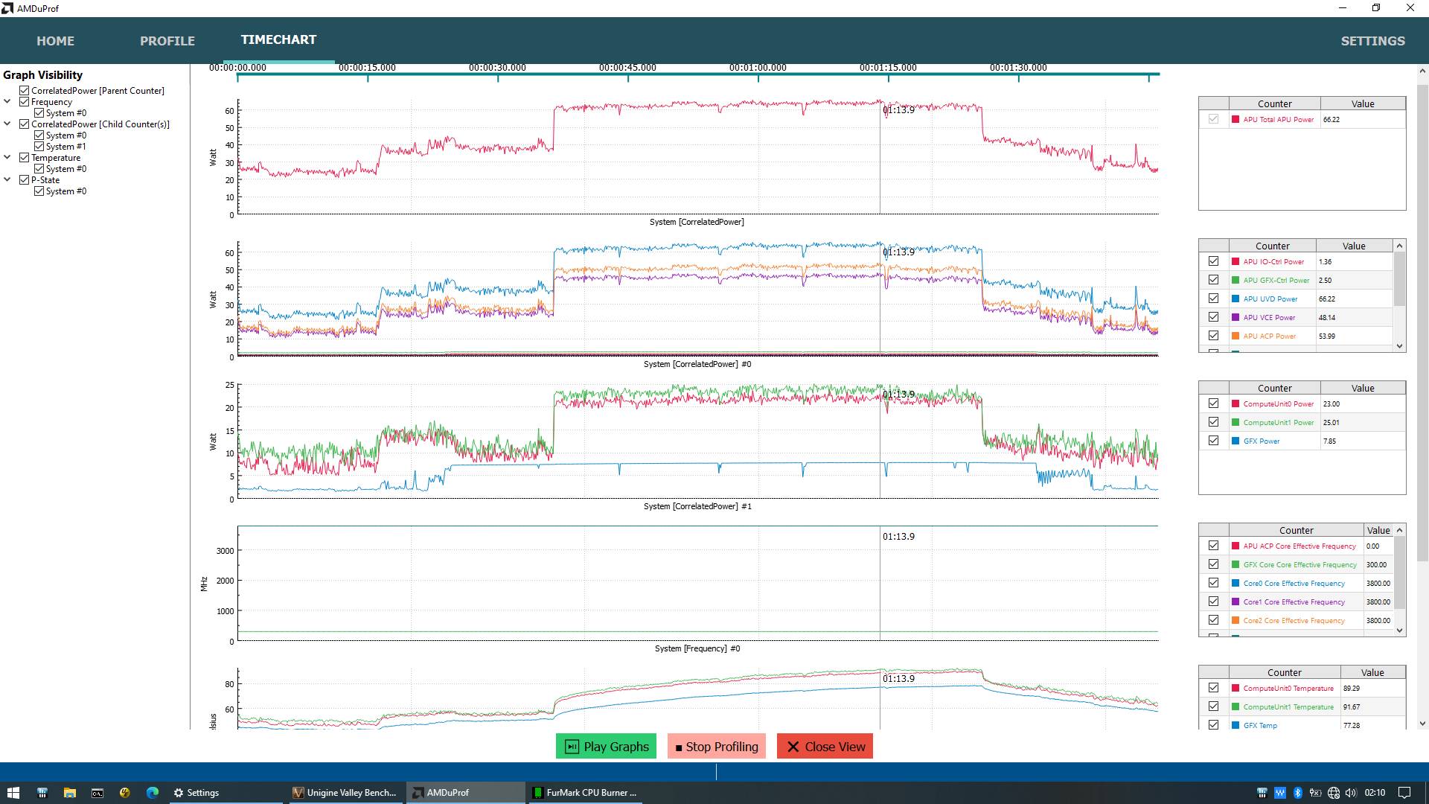Click the main vertical scrollbar up arrow
Screen dimensions: 1429x804
pos(1422,71)
